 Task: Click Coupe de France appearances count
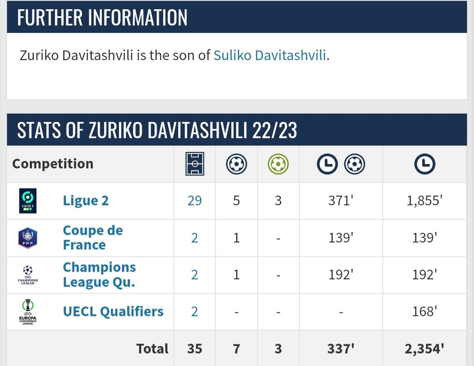point(194,238)
